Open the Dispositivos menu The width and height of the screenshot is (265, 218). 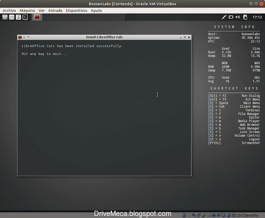point(77,10)
